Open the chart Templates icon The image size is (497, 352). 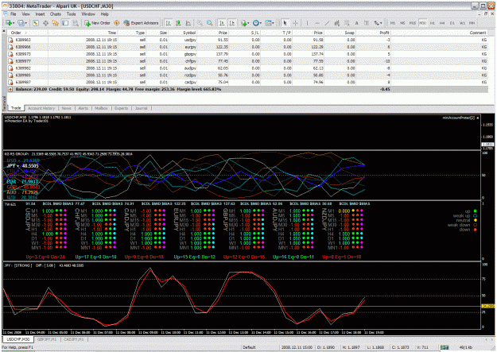[268, 23]
